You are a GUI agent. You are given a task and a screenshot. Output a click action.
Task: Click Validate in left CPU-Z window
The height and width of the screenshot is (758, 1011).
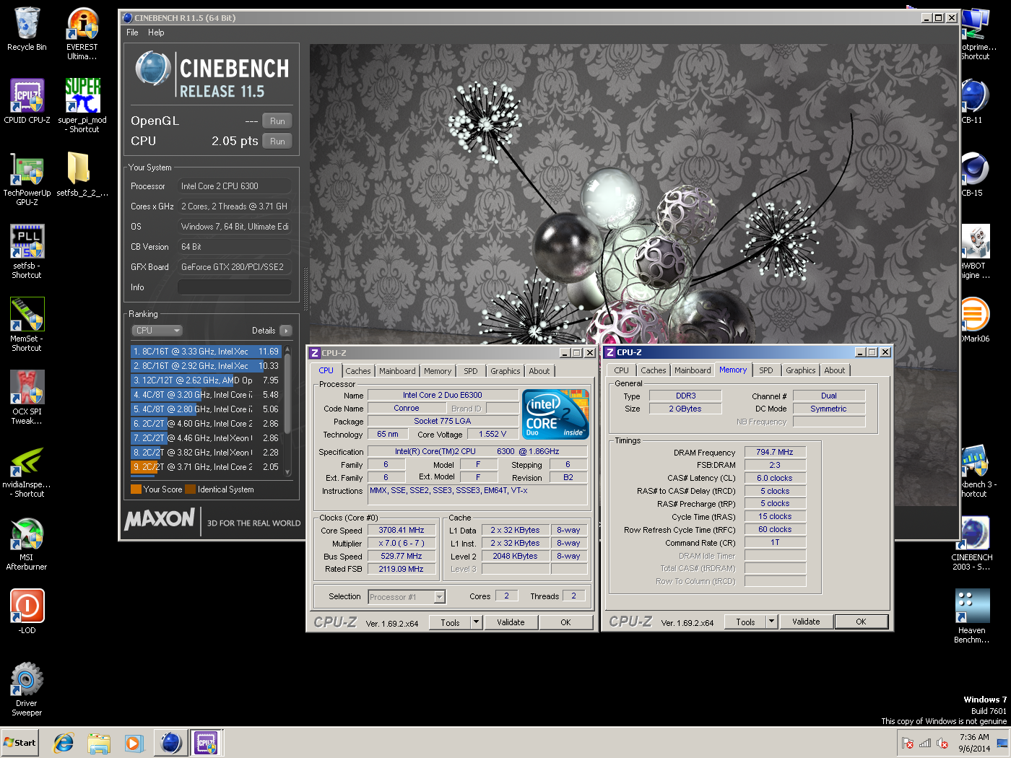coord(511,622)
